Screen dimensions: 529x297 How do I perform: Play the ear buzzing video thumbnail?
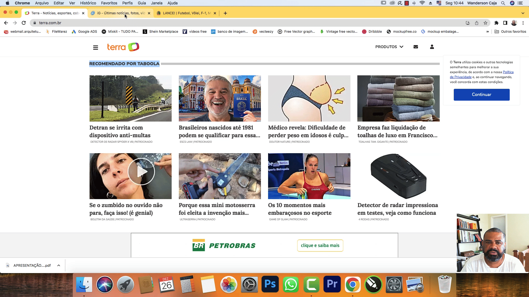point(141,172)
